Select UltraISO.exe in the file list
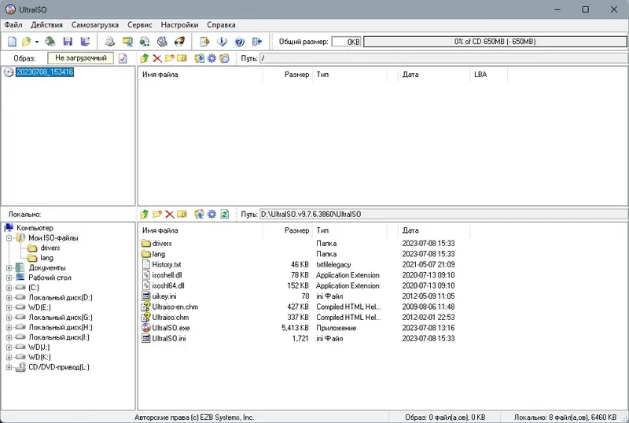This screenshot has width=629, height=423. (171, 328)
